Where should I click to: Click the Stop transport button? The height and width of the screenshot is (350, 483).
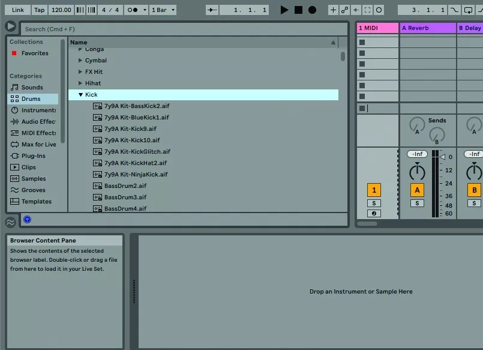[298, 10]
